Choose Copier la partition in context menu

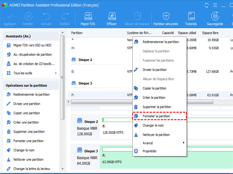(160, 89)
